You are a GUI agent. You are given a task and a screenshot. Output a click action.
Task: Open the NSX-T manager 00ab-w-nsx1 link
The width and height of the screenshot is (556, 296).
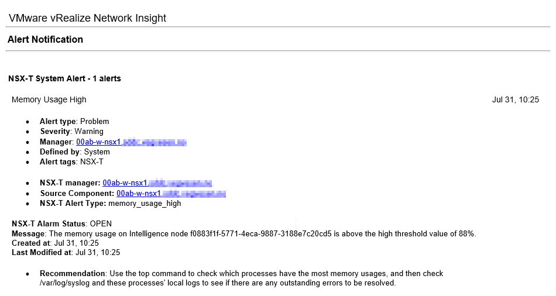click(x=125, y=183)
